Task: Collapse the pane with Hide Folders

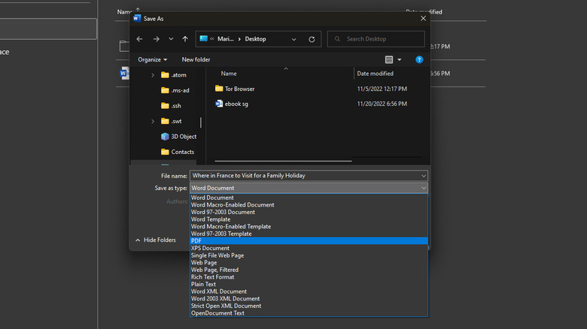Action: tap(155, 240)
